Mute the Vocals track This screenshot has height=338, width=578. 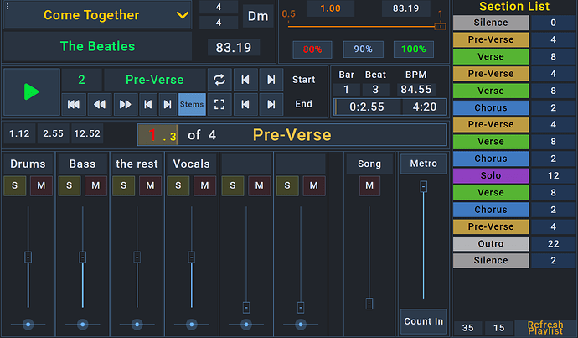204,185
